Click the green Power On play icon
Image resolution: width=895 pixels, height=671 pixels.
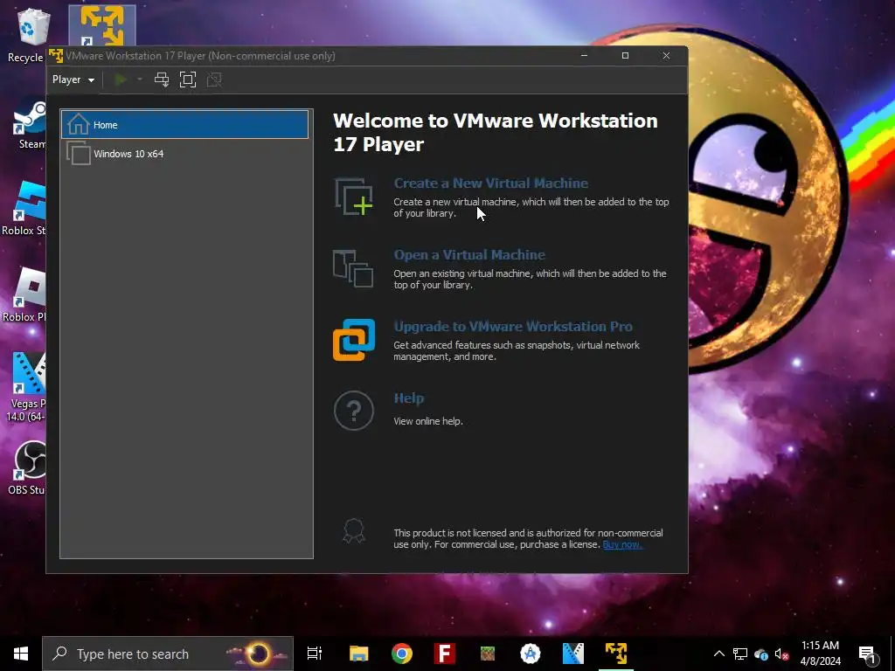coord(121,80)
